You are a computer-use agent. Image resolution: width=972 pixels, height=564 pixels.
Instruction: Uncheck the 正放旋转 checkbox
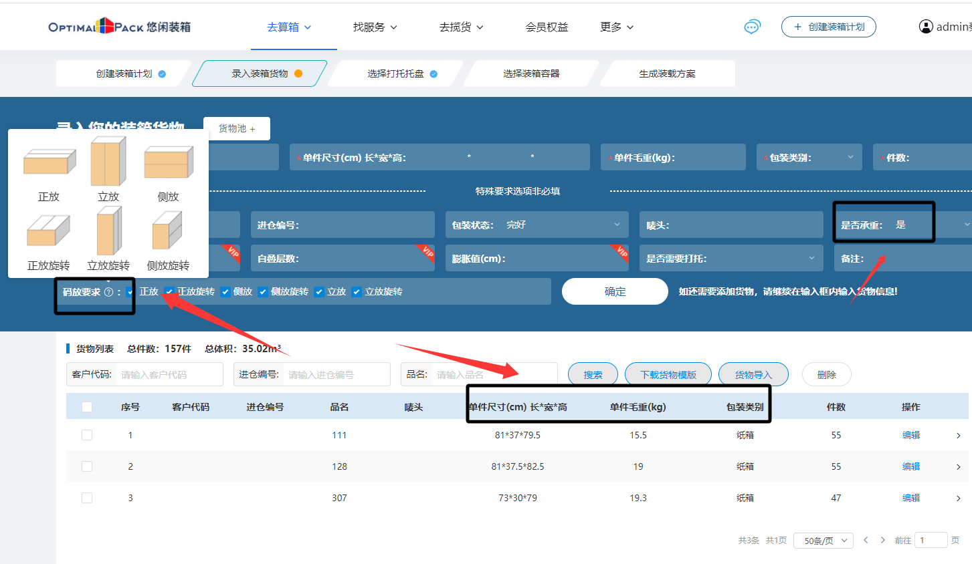pyautogui.click(x=169, y=292)
